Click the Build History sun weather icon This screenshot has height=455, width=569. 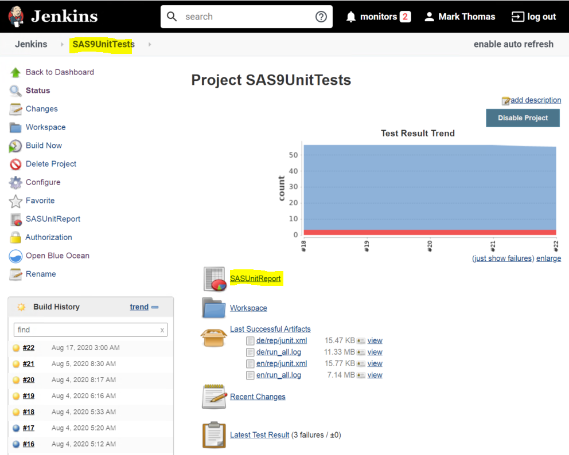point(21,307)
